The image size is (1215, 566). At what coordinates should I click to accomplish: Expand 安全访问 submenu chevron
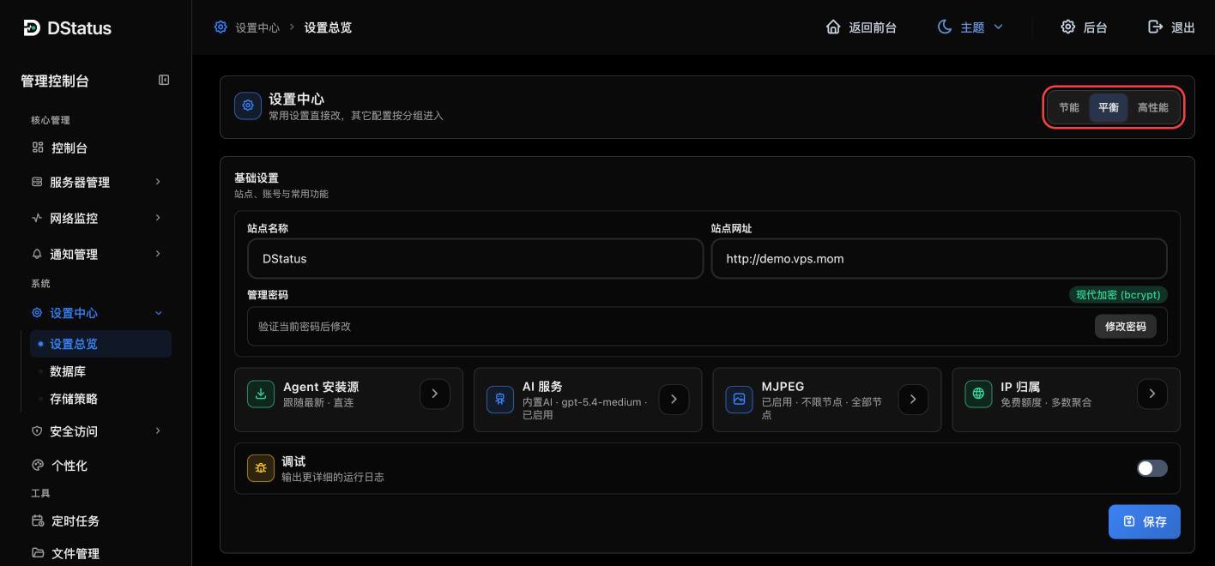(158, 431)
